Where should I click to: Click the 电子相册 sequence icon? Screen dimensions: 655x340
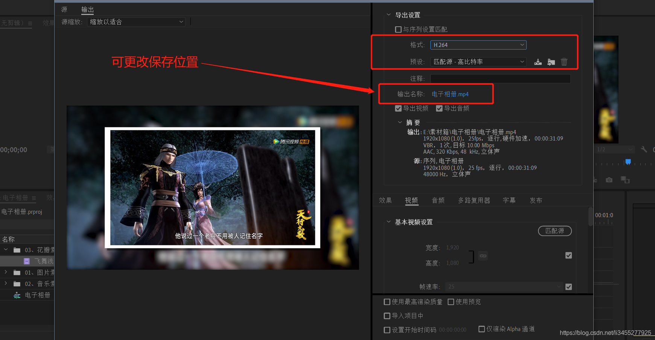click(17, 295)
